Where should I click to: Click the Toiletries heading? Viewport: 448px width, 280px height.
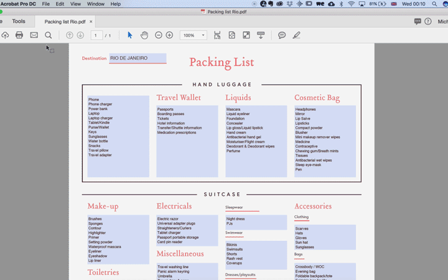[x=103, y=273]
